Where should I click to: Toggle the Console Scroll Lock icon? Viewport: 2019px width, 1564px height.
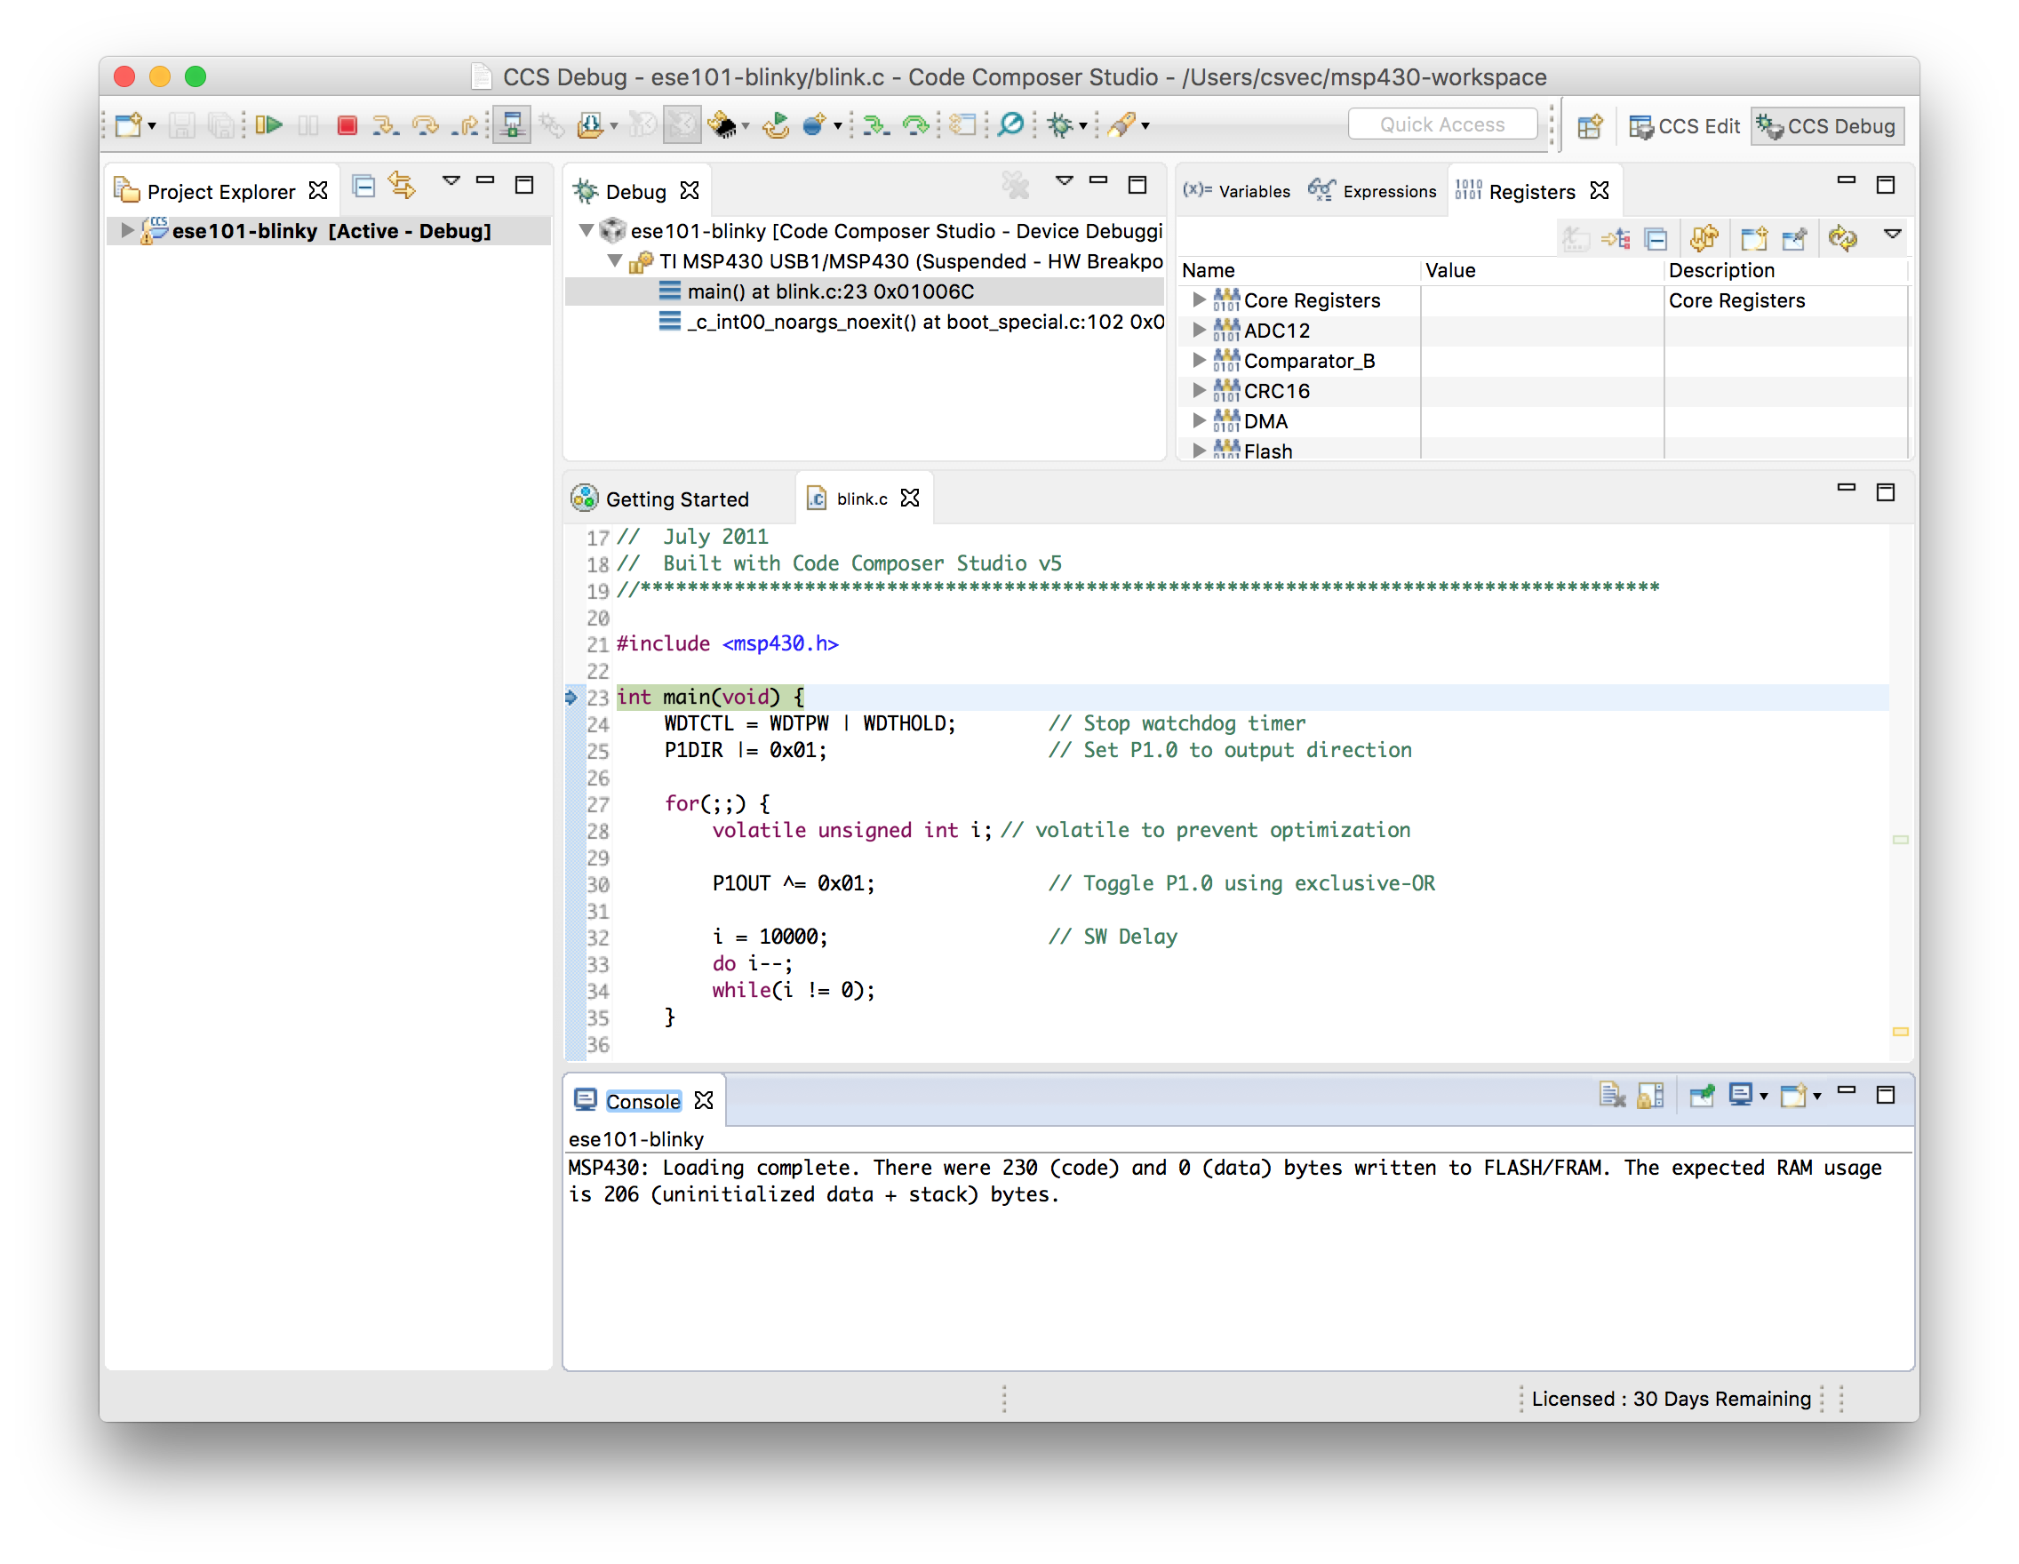click(1651, 1096)
